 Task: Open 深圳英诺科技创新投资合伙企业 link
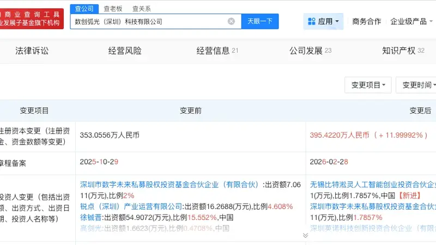coord(373,228)
